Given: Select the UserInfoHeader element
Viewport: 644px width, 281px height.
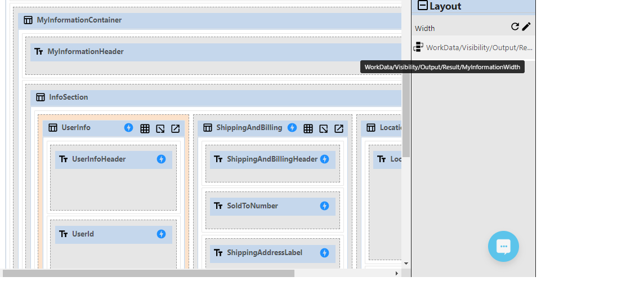Looking at the screenshot, I should click(114, 159).
